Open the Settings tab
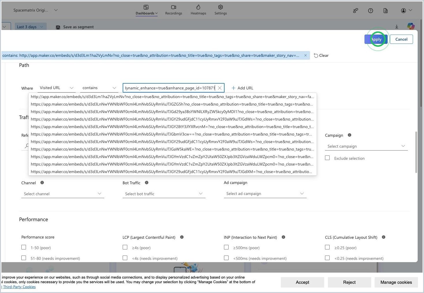The height and width of the screenshot is (293, 424). click(221, 10)
